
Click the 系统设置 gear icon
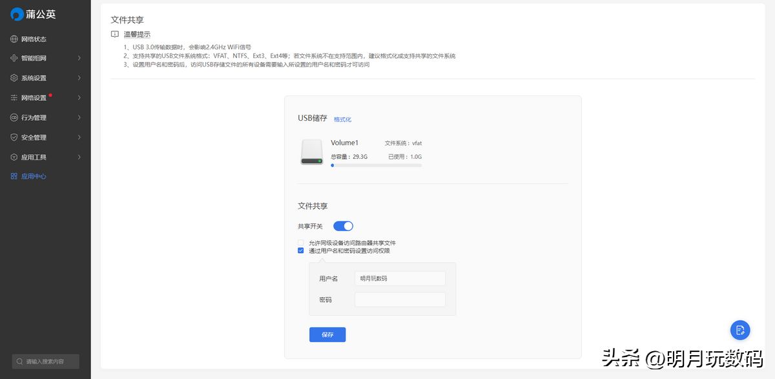[14, 78]
